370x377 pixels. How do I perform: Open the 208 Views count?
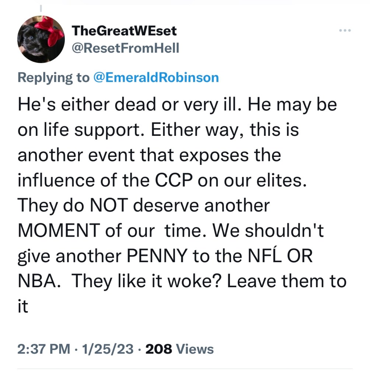coord(179,349)
